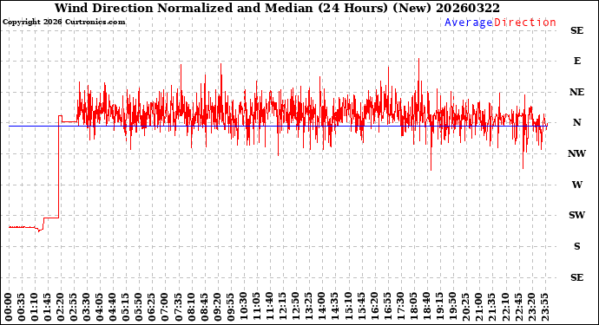The height and width of the screenshot is (325, 599).
Task: Select the "09:55" time axis label
Action: pyautogui.click(x=230, y=307)
